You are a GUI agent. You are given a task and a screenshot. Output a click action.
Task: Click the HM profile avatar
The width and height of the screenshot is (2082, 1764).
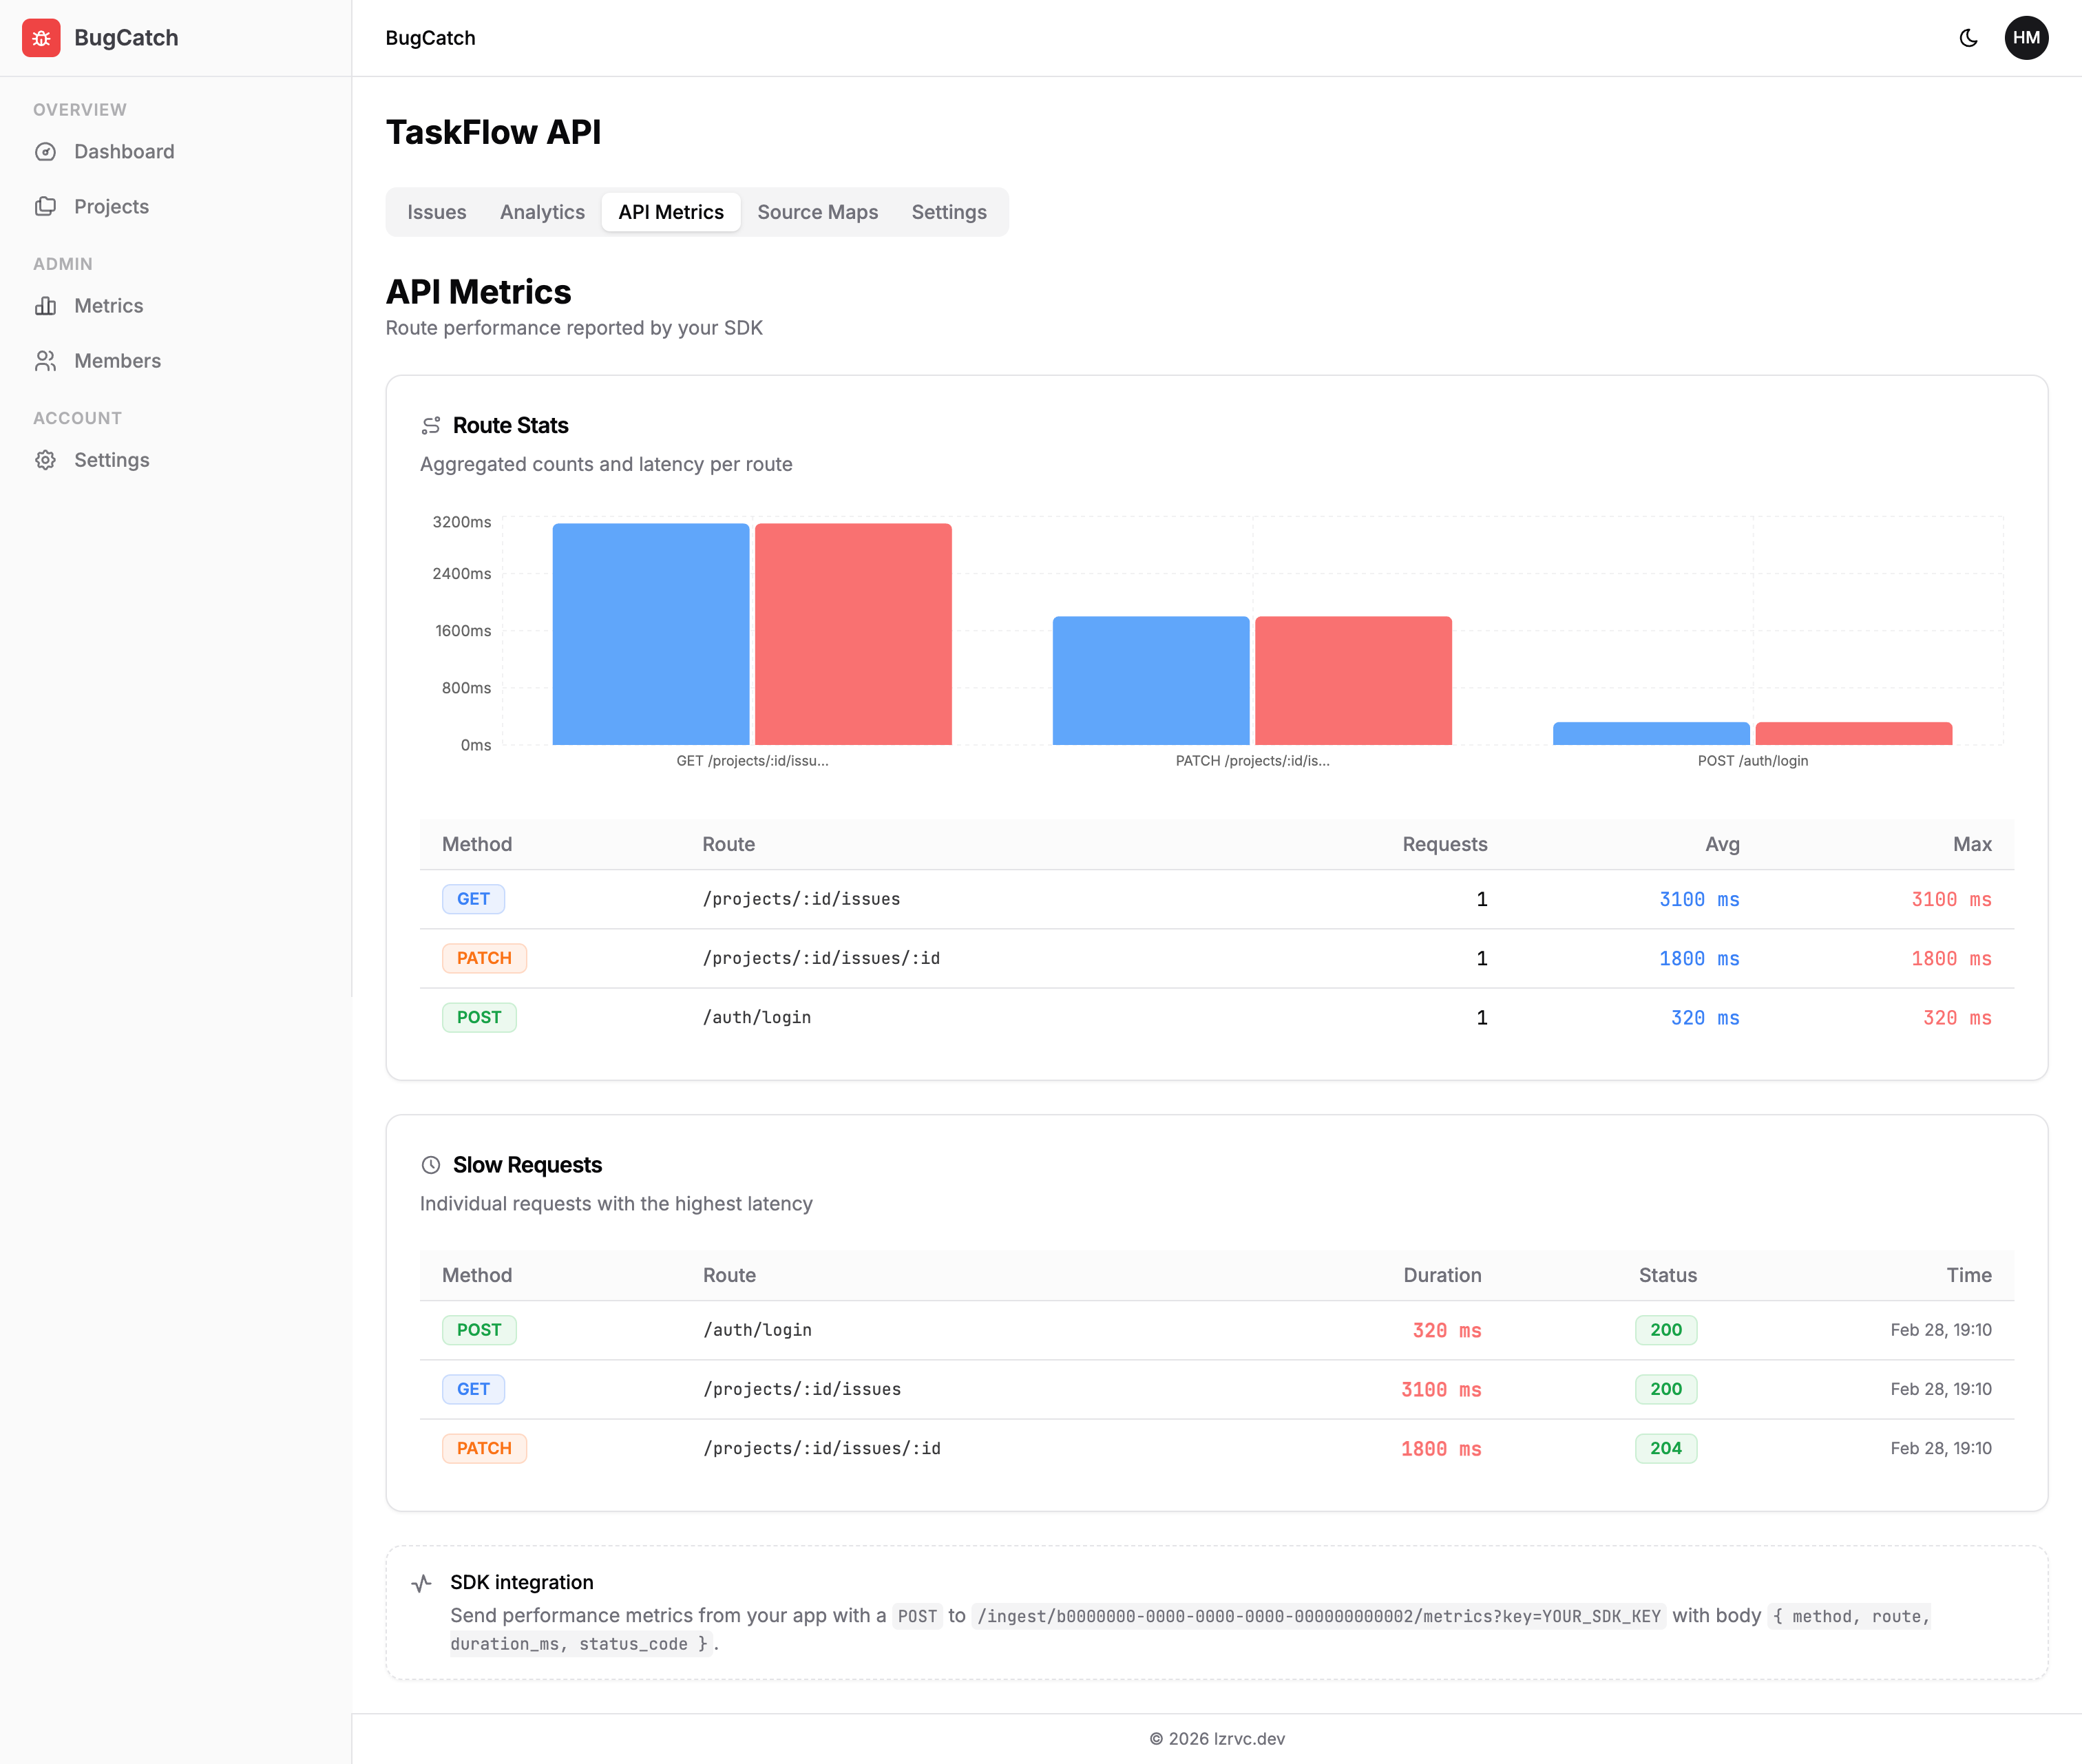click(2027, 38)
